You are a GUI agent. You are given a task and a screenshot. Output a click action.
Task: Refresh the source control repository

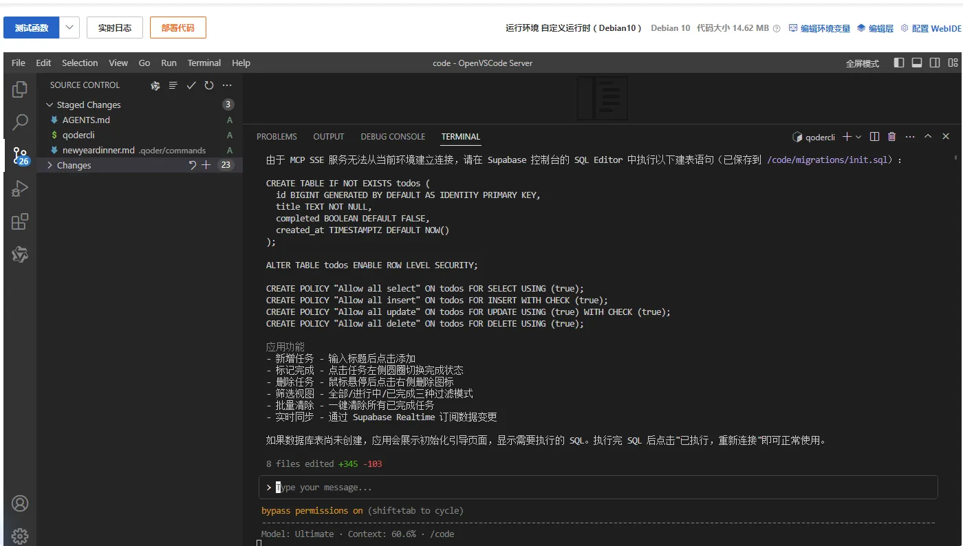(208, 85)
